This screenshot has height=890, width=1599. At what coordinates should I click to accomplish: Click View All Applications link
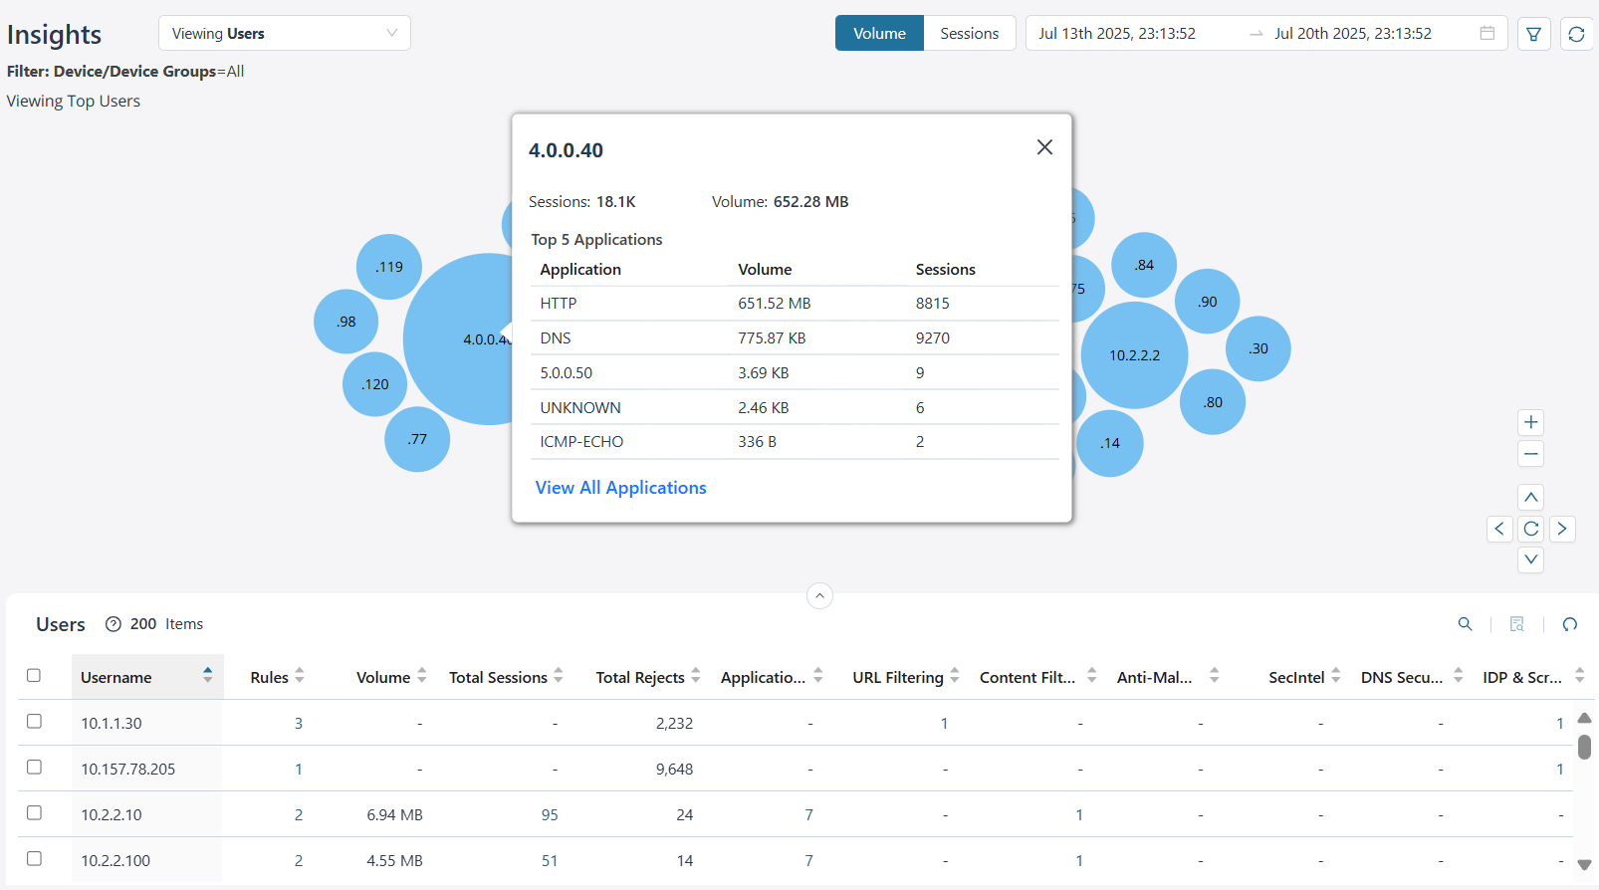click(620, 488)
